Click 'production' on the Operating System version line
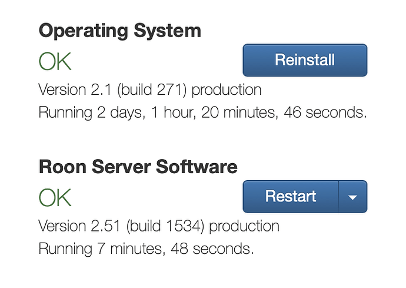 (x=227, y=91)
